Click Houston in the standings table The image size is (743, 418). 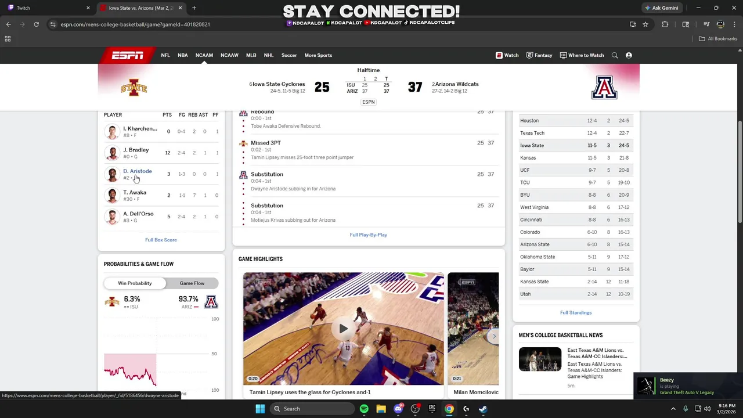[x=529, y=121]
